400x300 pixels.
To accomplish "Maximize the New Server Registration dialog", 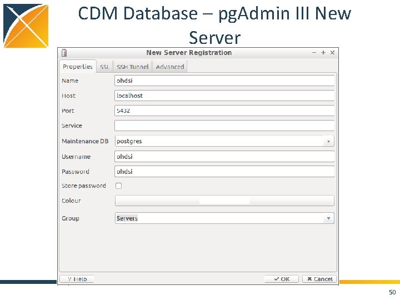I will tap(323, 53).
